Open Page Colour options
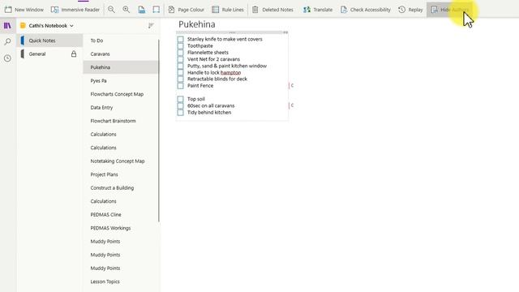Image resolution: width=519 pixels, height=292 pixels. pos(186,10)
